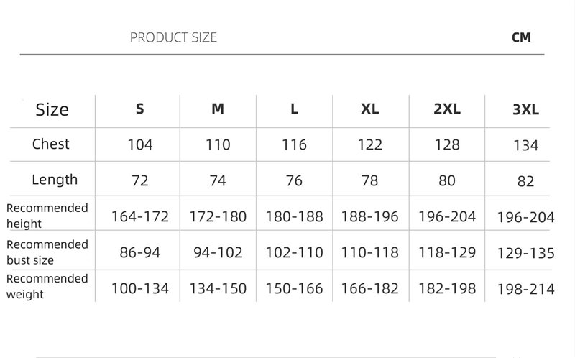
Task: Select the Size header cell
Action: pyautogui.click(x=52, y=110)
